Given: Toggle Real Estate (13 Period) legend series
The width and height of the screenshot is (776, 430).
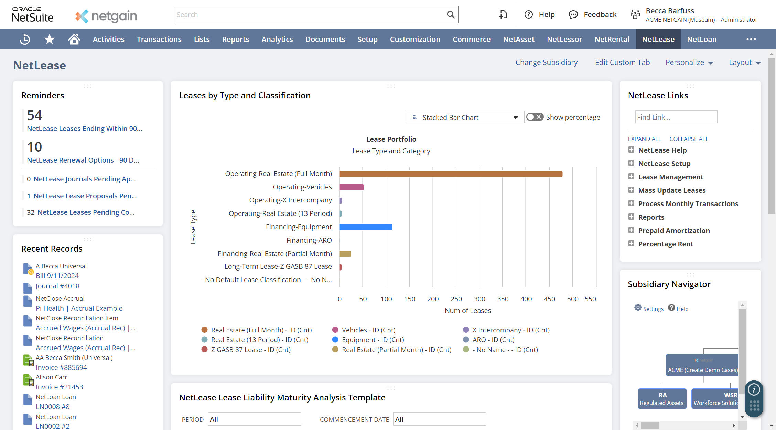Looking at the screenshot, I should pos(255,340).
